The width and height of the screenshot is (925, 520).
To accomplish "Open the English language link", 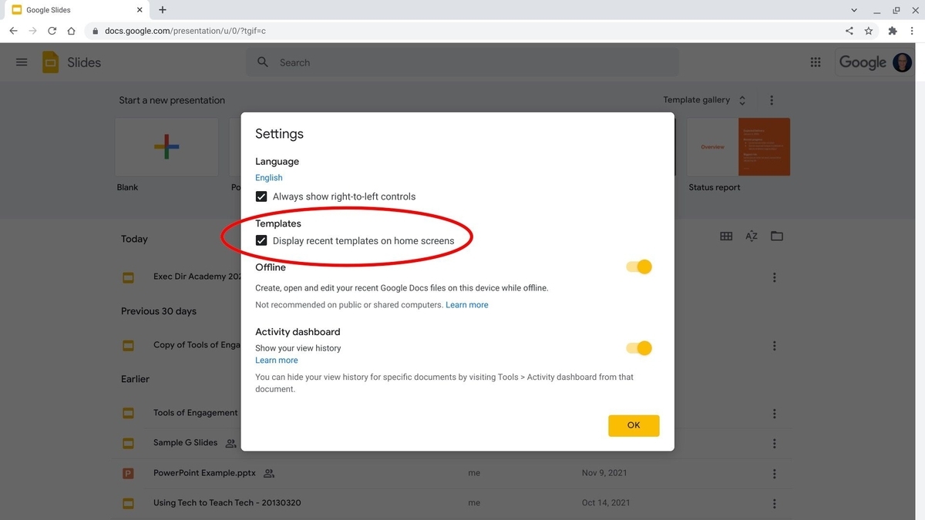I will (268, 177).
